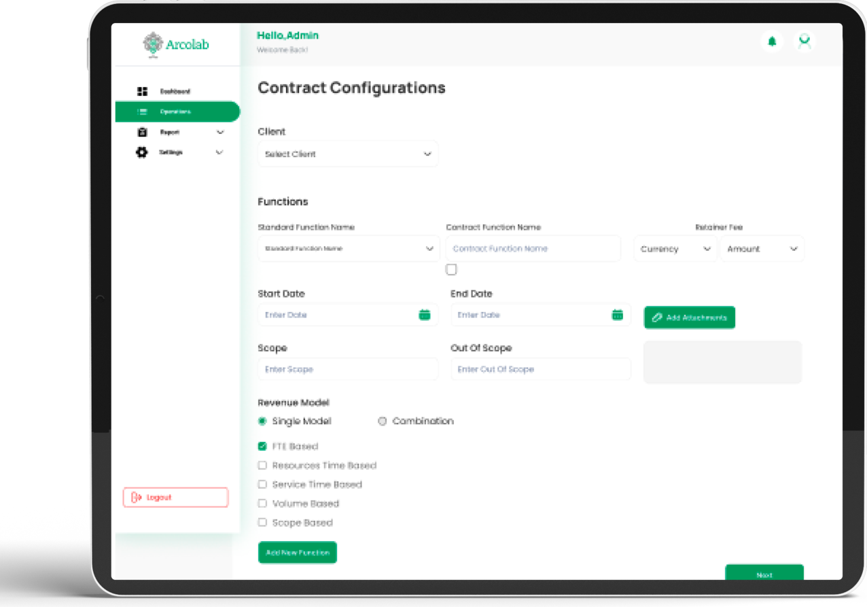Click the Functions section heading

tap(283, 202)
